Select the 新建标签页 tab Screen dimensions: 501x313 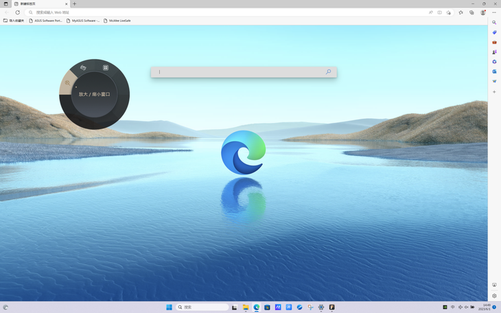click(41, 4)
